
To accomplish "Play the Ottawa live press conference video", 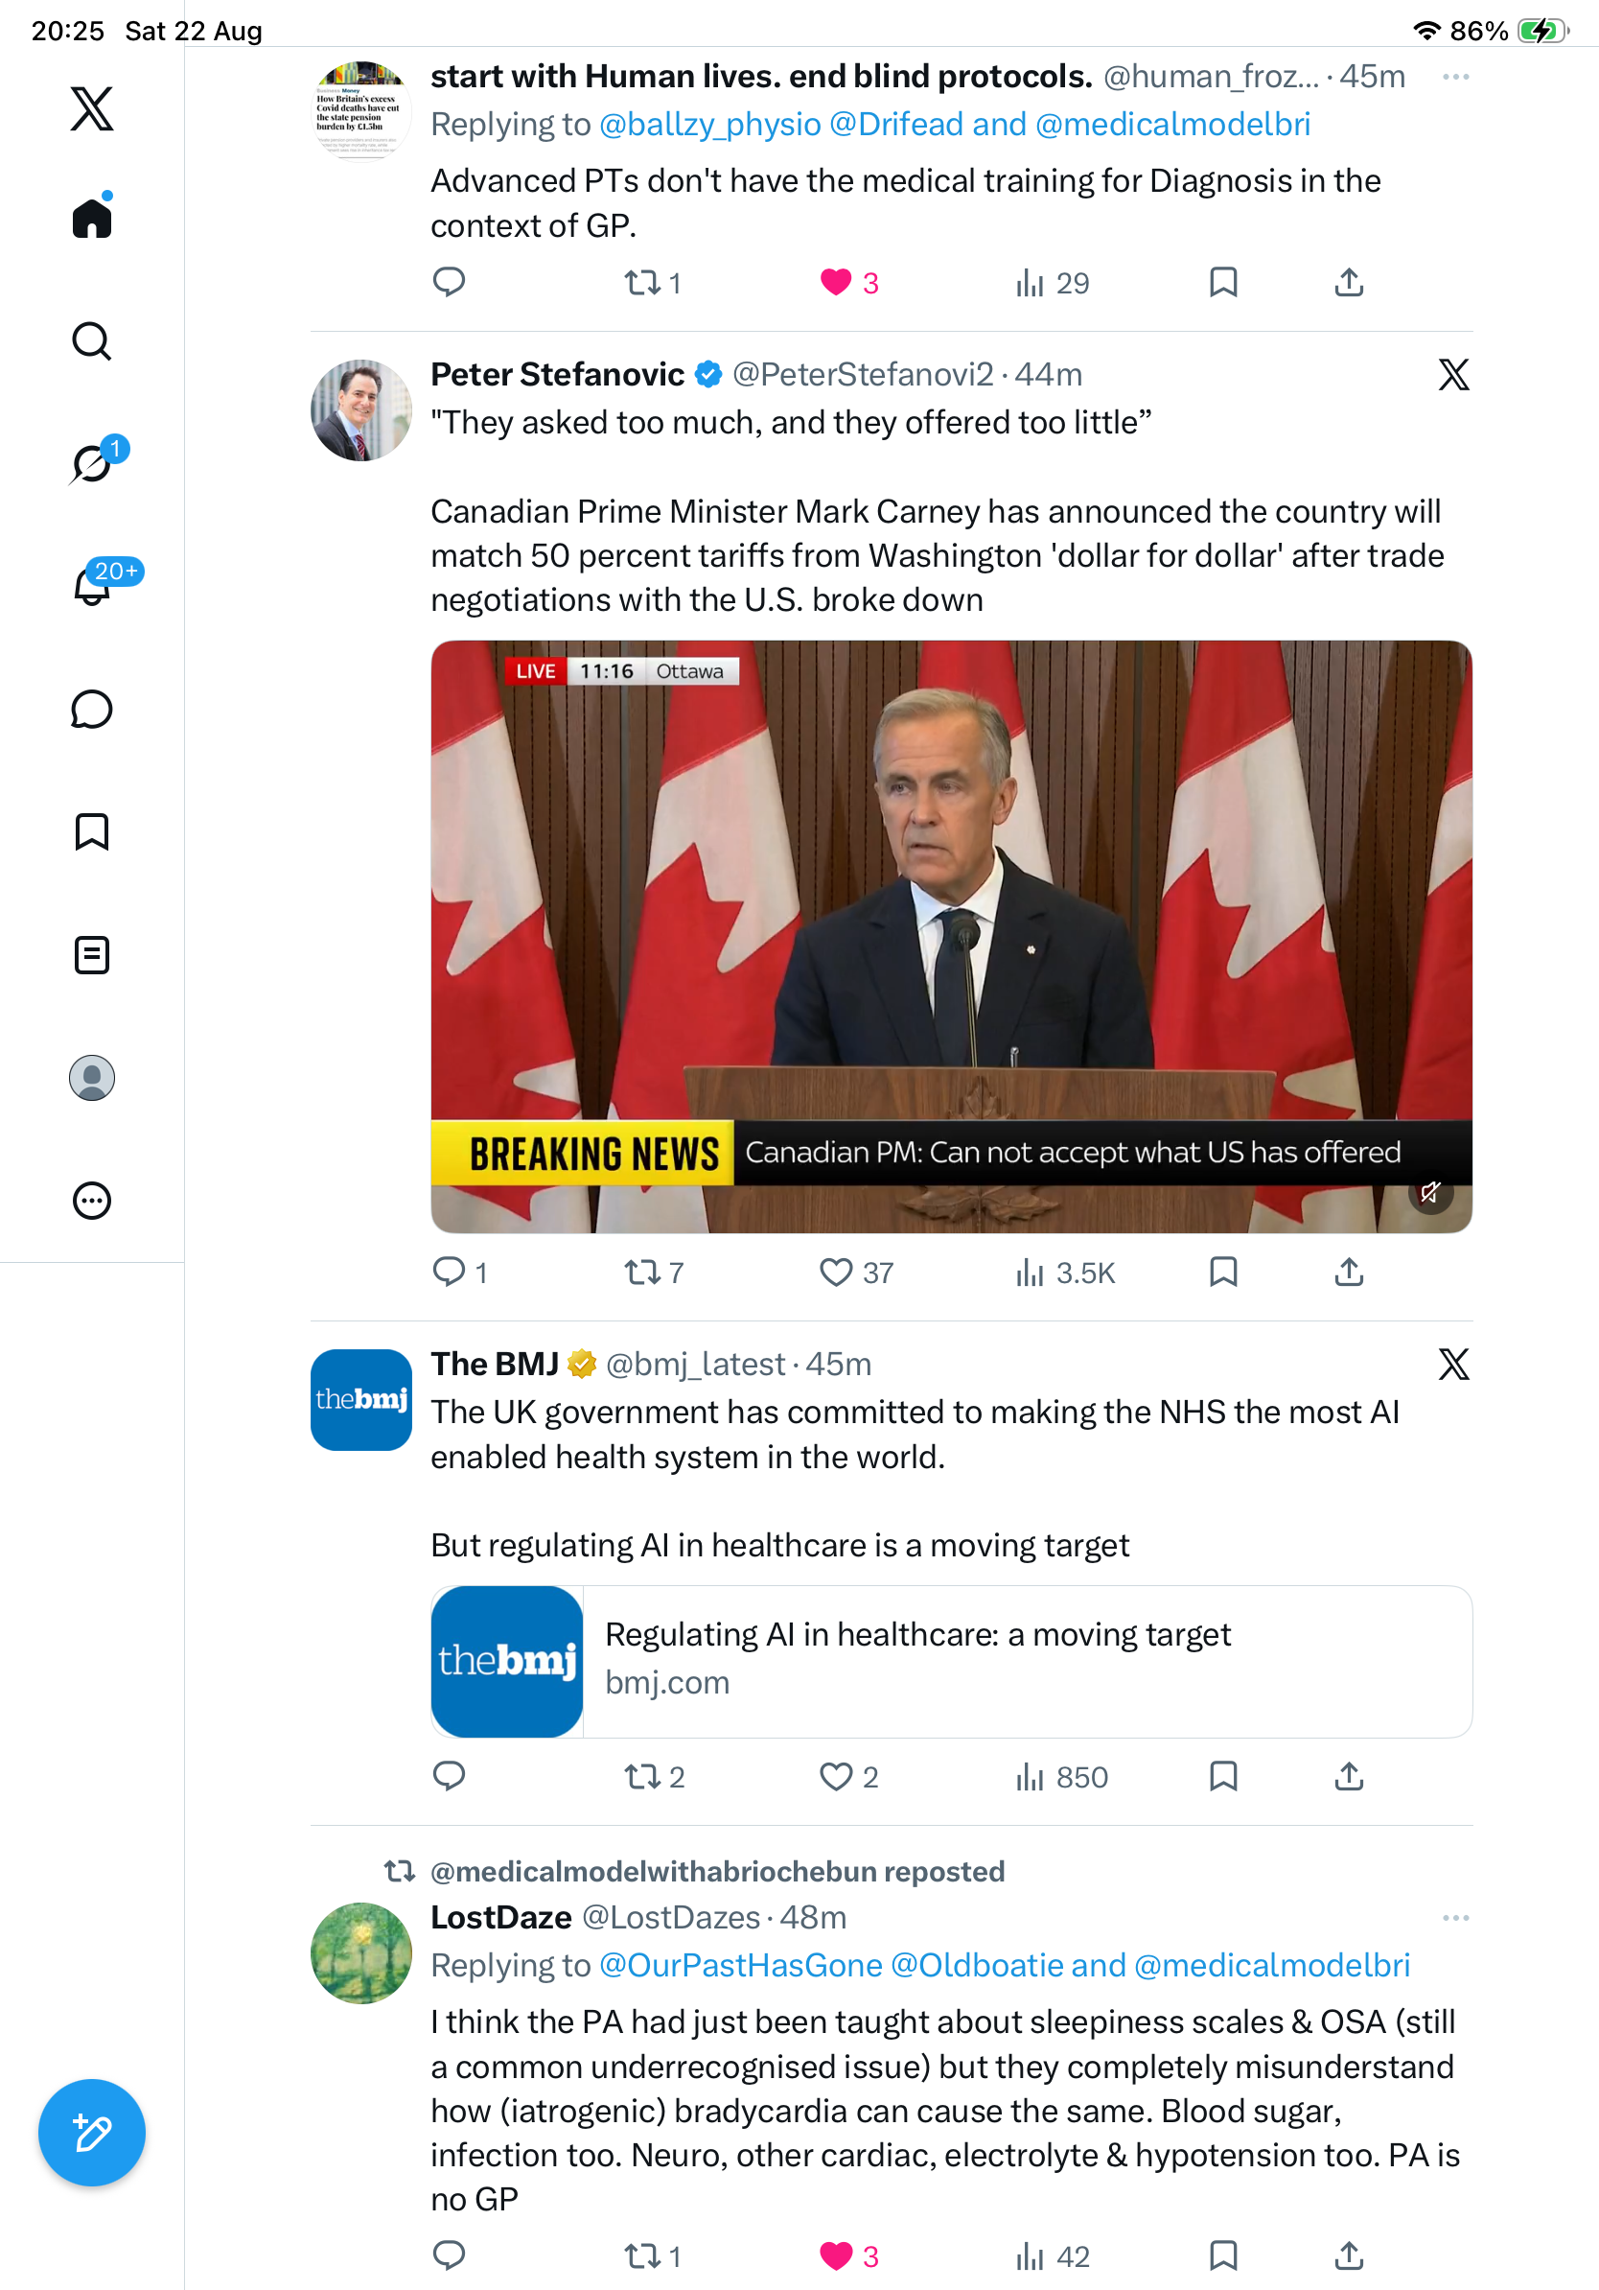I will pos(951,937).
